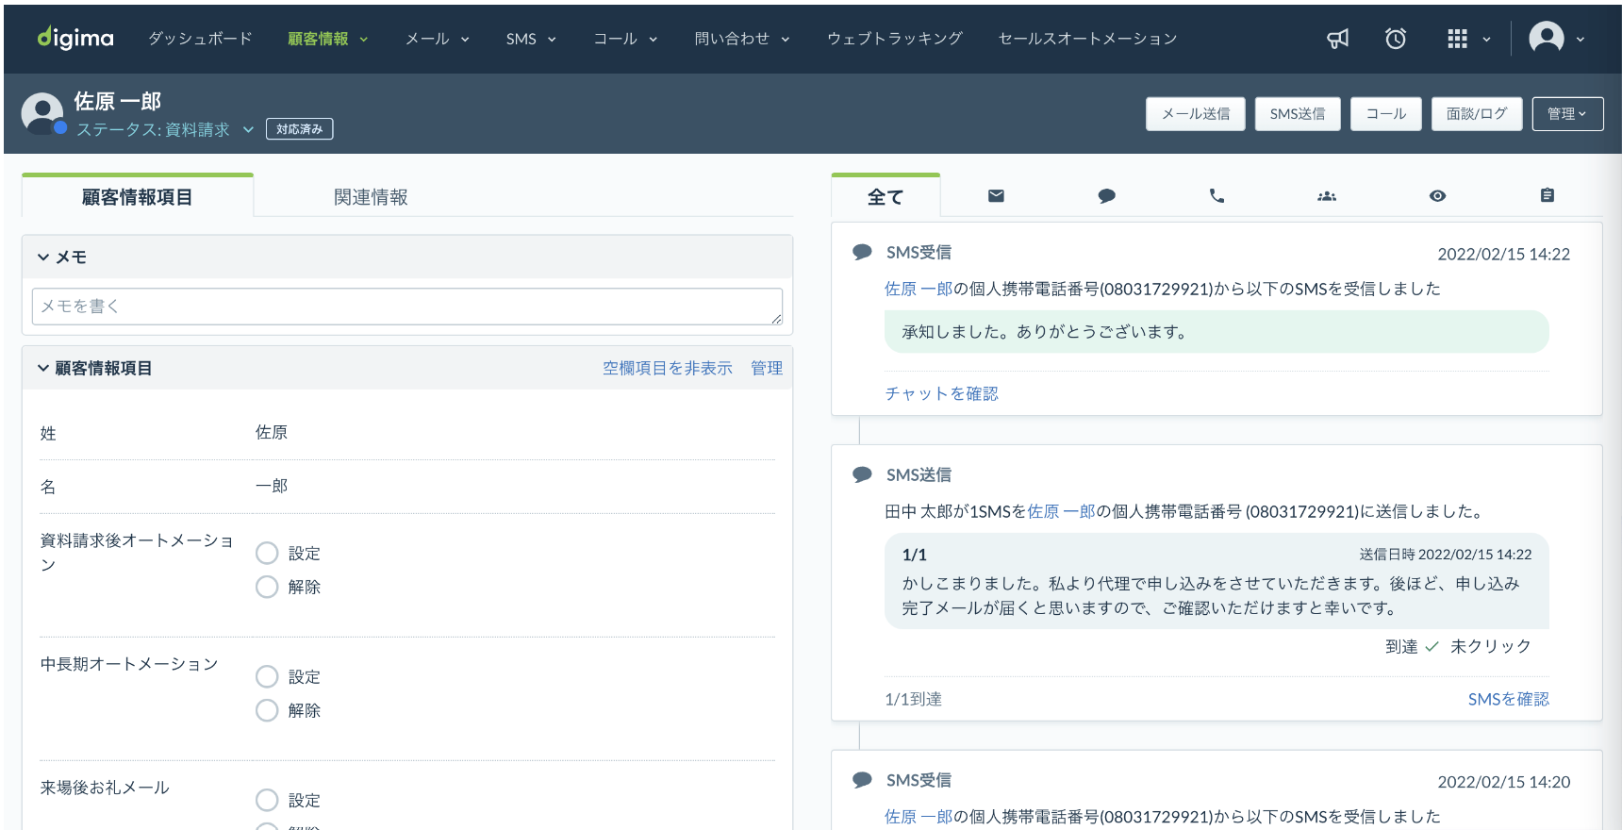Click the メール送信 button
This screenshot has height=830, width=1622.
coord(1195,114)
